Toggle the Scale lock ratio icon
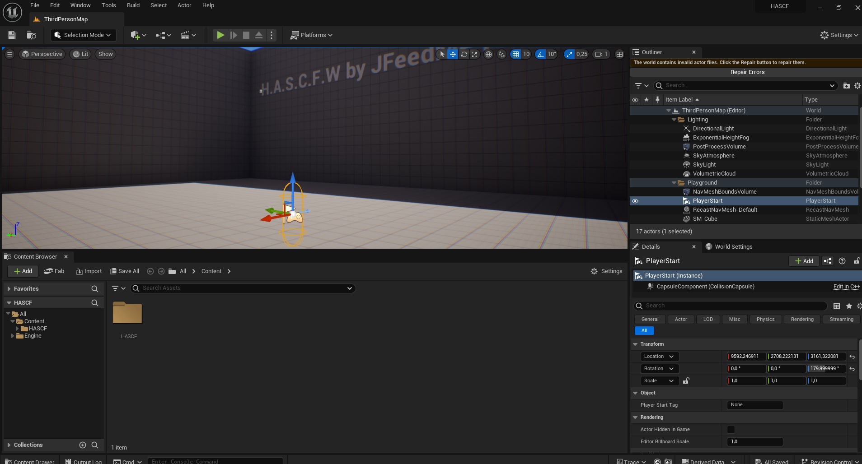Viewport: 862px width, 464px height. click(686, 381)
